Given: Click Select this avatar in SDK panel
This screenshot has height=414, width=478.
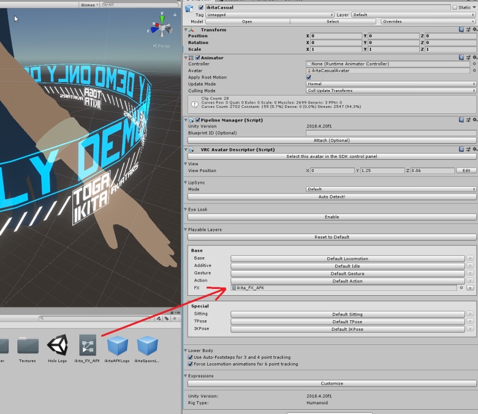Looking at the screenshot, I should 332,157.
